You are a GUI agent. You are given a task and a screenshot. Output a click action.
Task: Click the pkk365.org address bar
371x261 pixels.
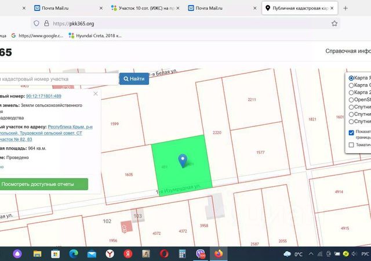(x=185, y=23)
